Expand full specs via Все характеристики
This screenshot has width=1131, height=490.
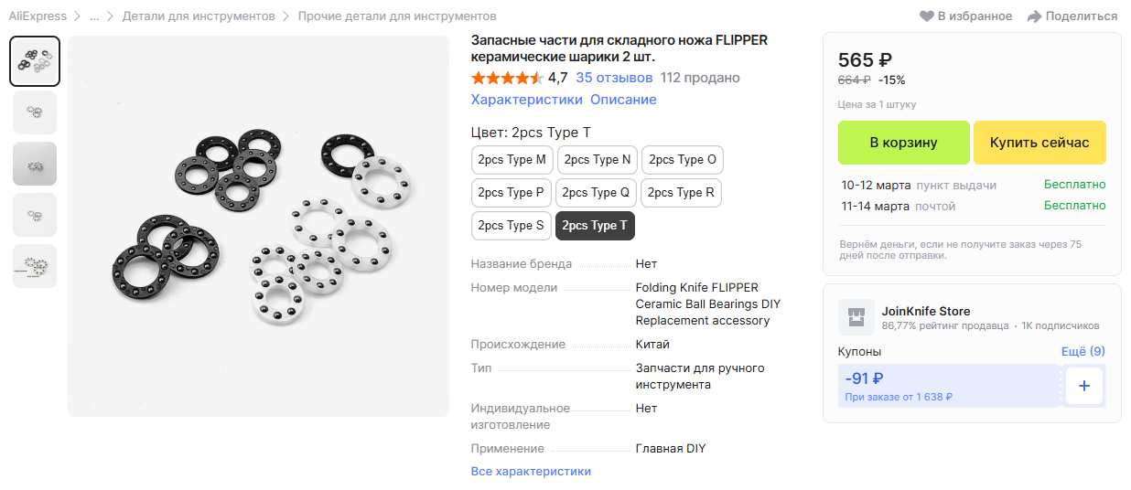531,472
